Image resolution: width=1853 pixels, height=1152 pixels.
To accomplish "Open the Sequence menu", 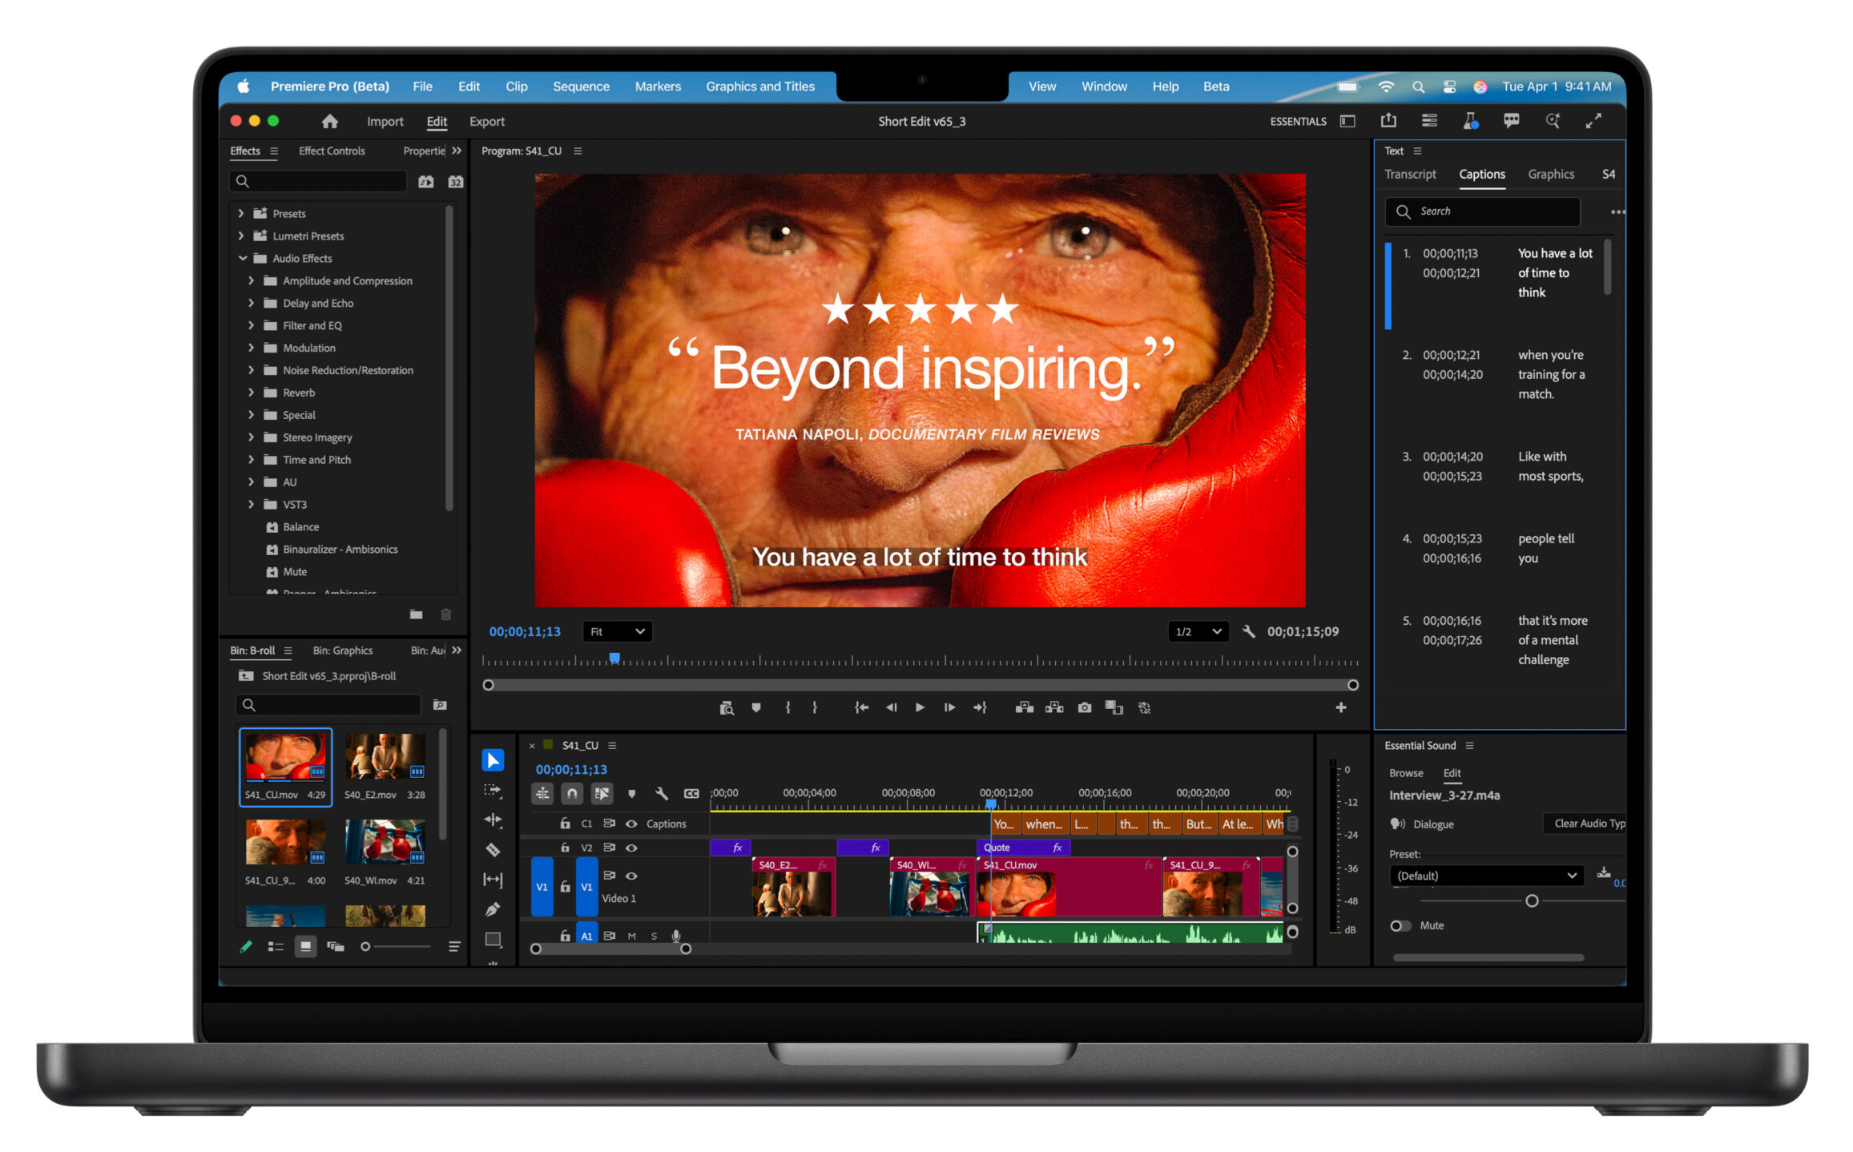I will click(x=580, y=87).
